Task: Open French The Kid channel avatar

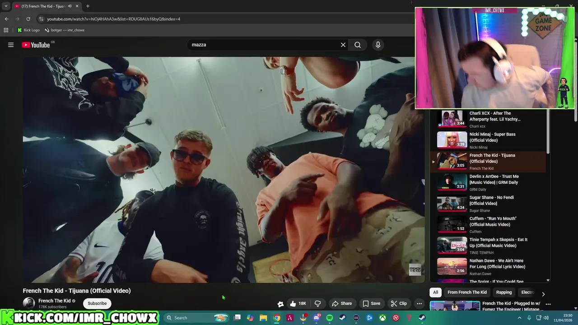Action: [29, 303]
